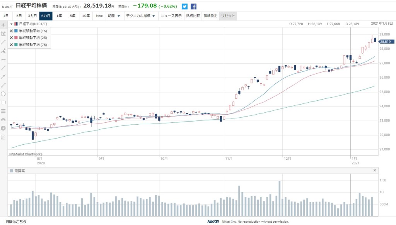Choose the ellipse drawing tool
396x225 pixels.
click(x=3, y=94)
